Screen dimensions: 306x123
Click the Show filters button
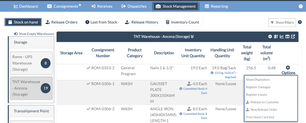[x=282, y=22]
